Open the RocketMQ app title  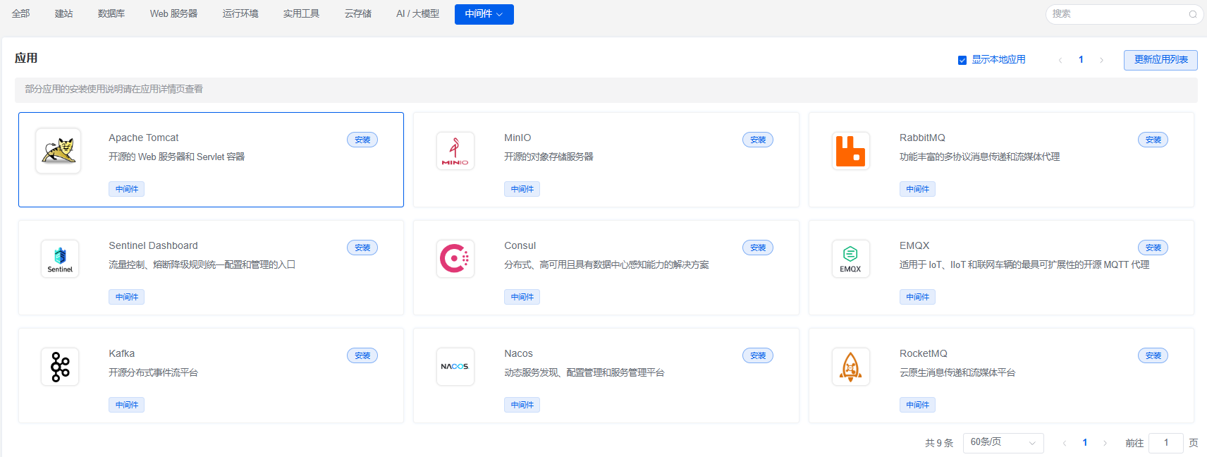(x=924, y=353)
